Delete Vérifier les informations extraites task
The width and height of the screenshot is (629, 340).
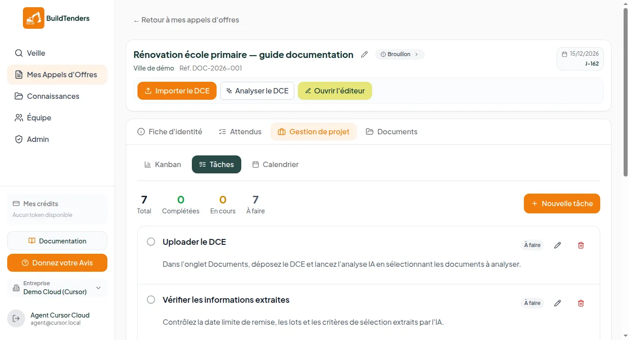point(581,303)
